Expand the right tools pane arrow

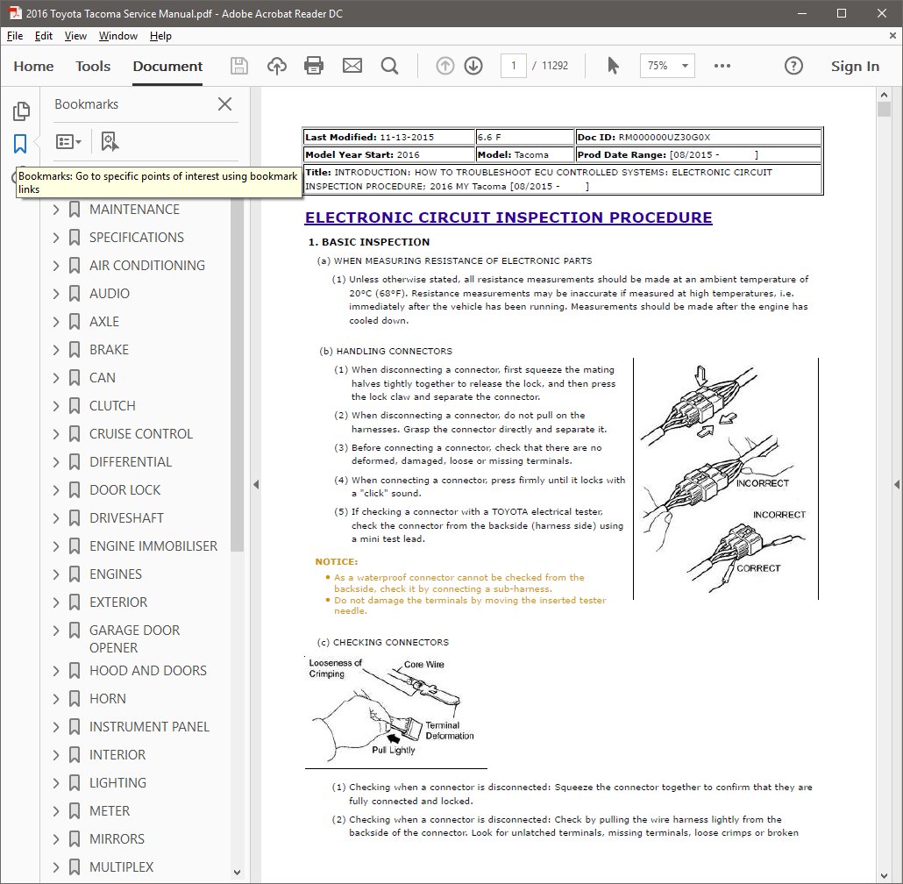(897, 485)
